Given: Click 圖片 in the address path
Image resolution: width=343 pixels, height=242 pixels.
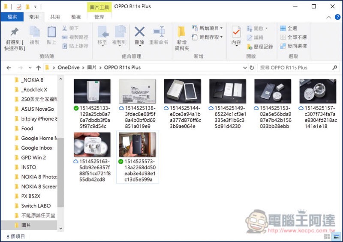Looking at the screenshot, I should click(x=92, y=68).
